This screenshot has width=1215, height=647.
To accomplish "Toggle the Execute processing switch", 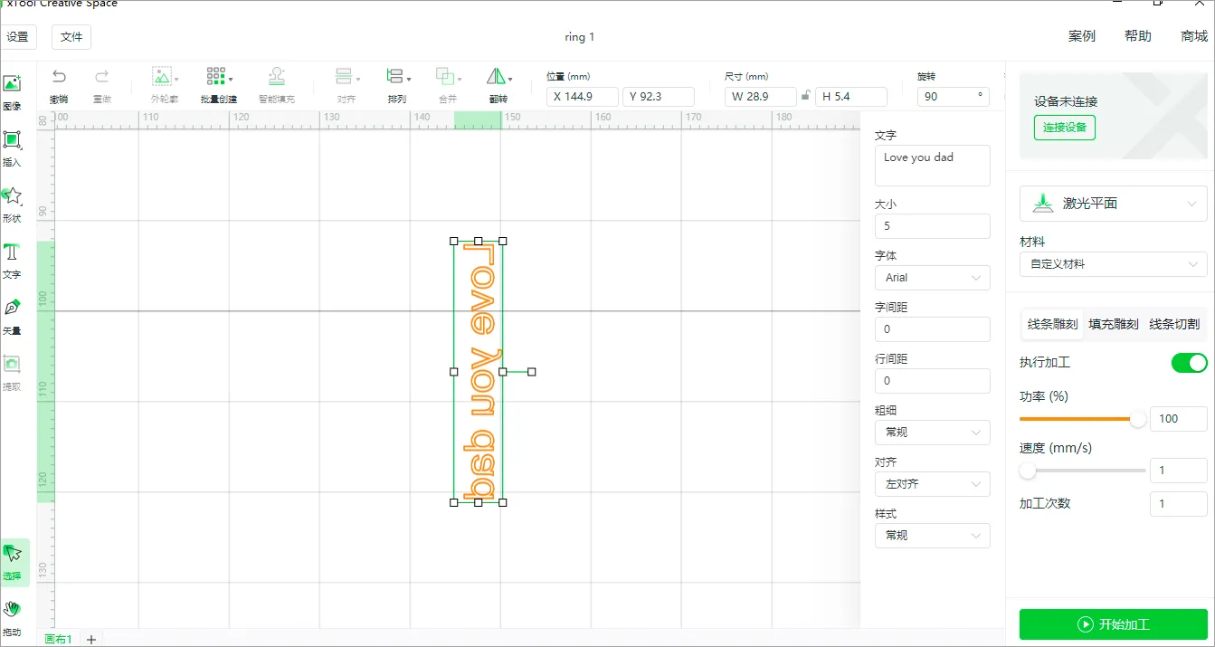I will [1189, 363].
